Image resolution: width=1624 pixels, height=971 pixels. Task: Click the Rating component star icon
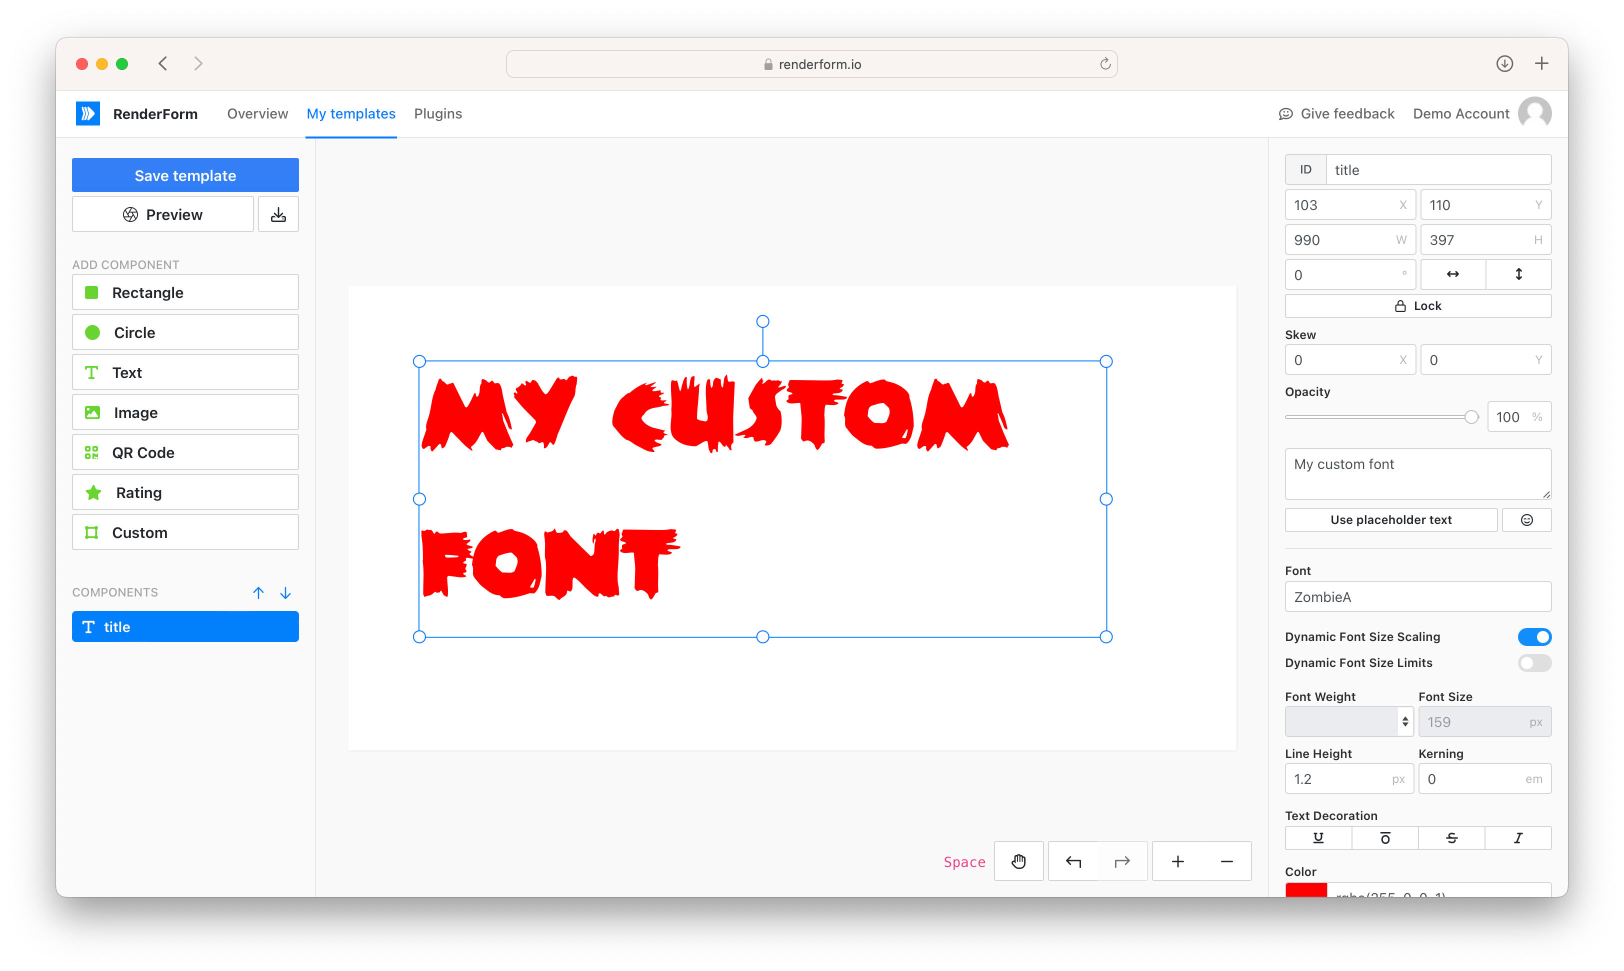point(92,492)
